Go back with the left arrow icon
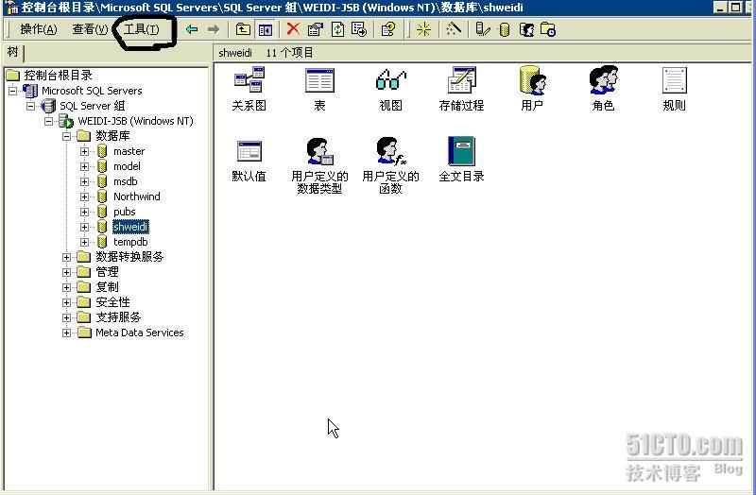 click(x=192, y=29)
